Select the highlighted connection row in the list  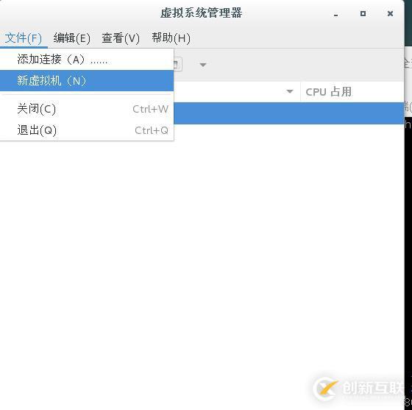288,113
